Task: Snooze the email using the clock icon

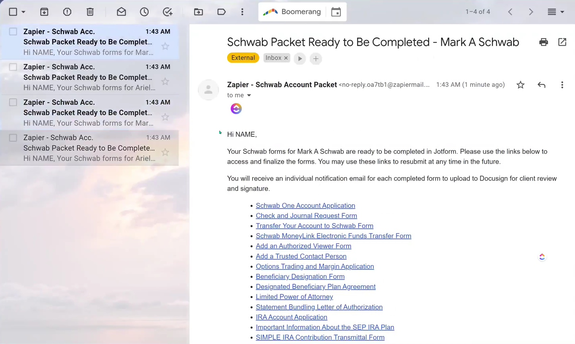Action: pyautogui.click(x=144, y=12)
